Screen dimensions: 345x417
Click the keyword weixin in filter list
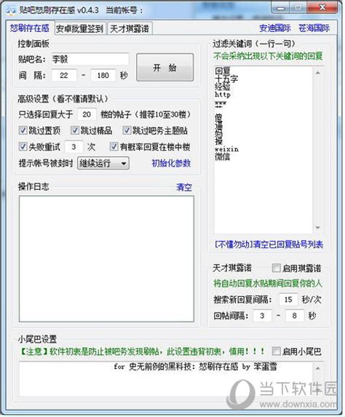(226, 149)
